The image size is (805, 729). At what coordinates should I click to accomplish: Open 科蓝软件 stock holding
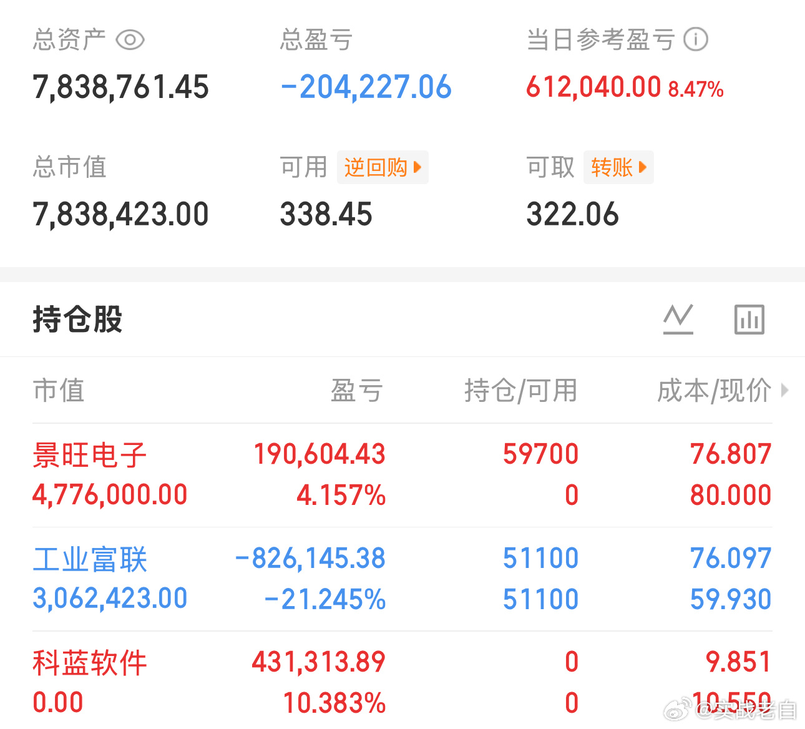[x=90, y=662]
